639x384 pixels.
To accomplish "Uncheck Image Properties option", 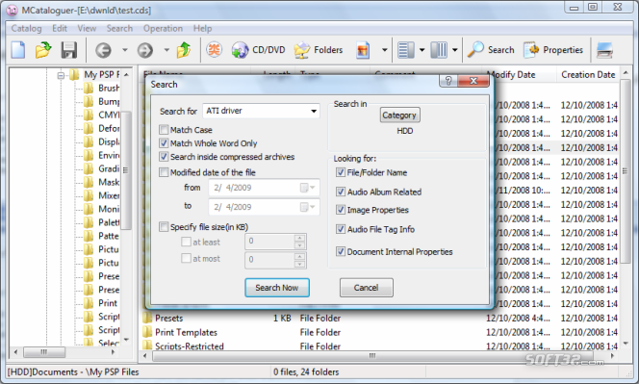I will tap(341, 210).
